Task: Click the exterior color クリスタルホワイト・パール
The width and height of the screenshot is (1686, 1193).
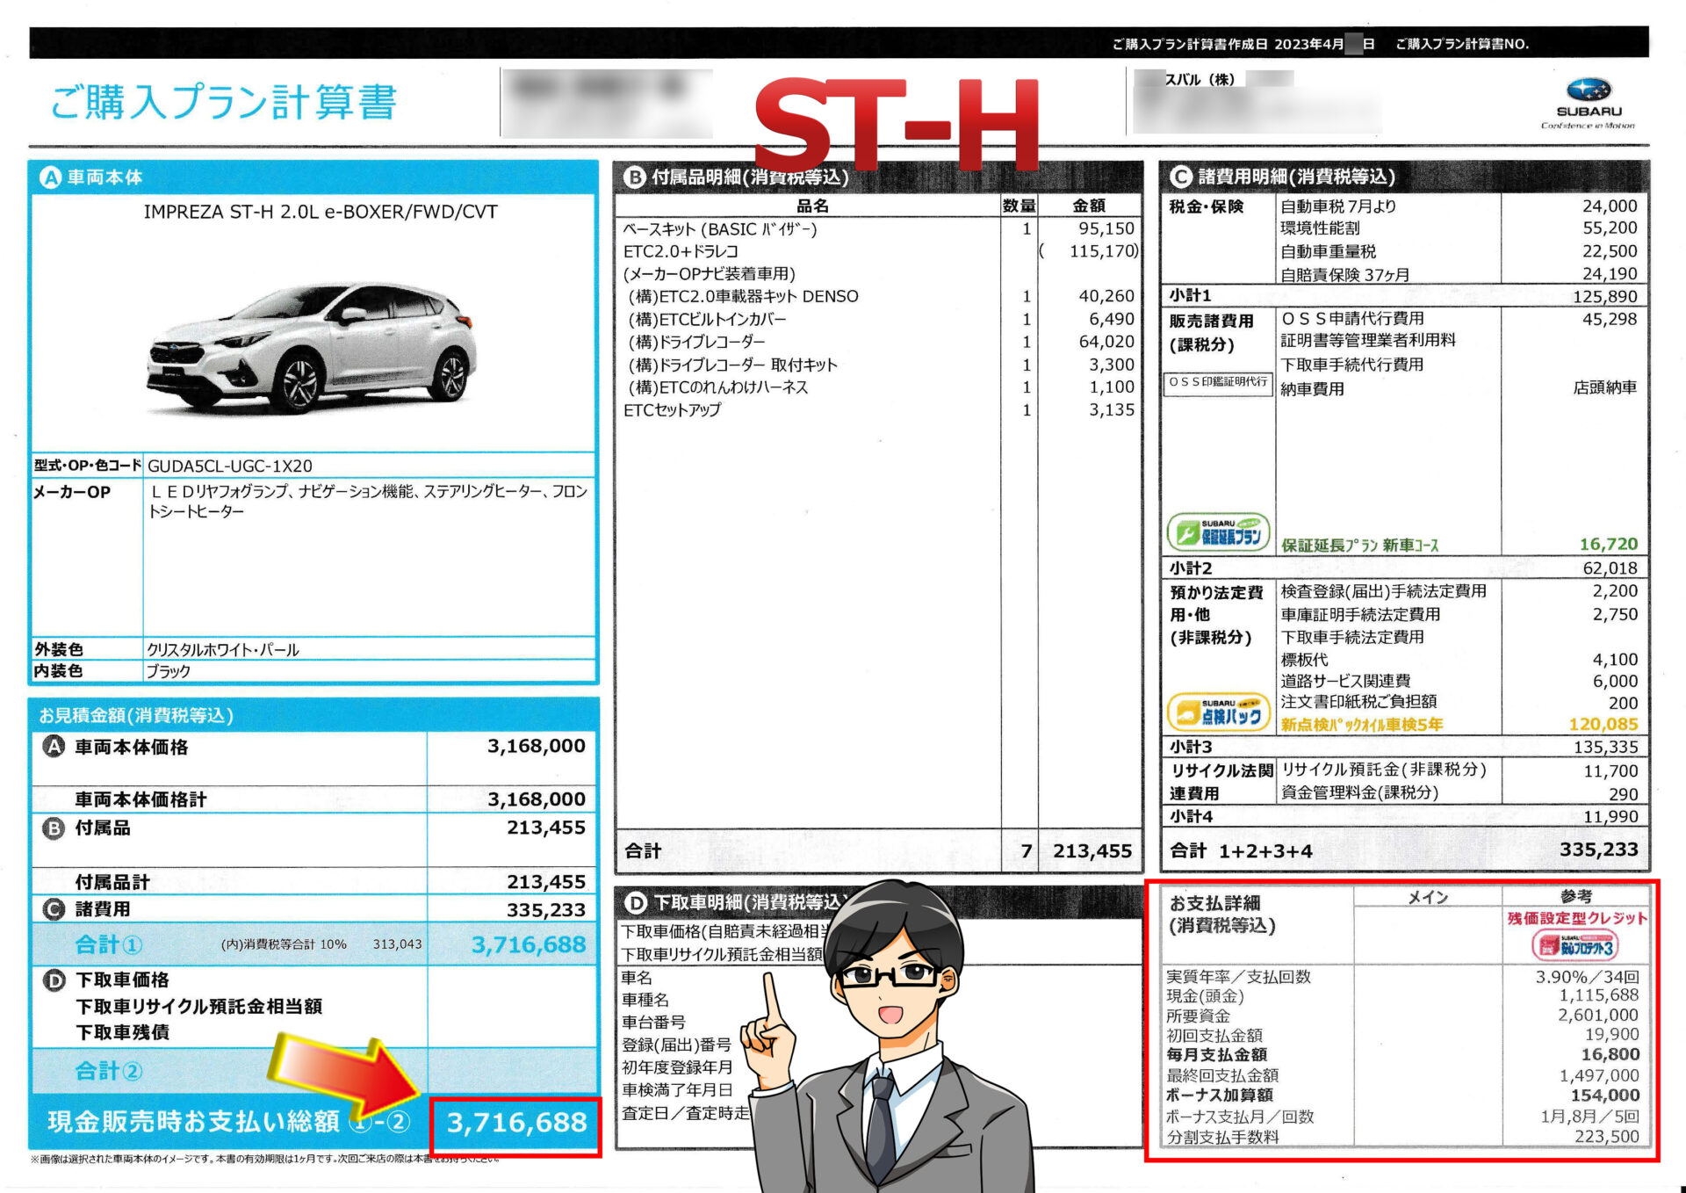Action: (223, 649)
